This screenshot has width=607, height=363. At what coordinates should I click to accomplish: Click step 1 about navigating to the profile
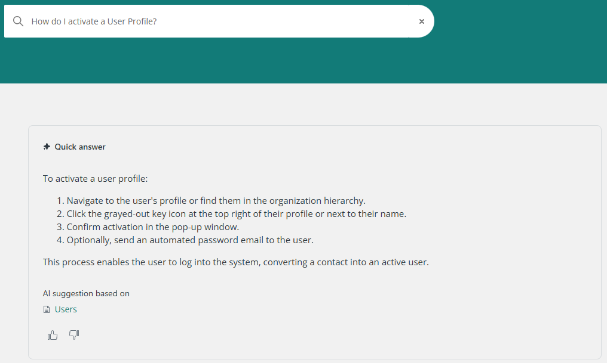(216, 201)
